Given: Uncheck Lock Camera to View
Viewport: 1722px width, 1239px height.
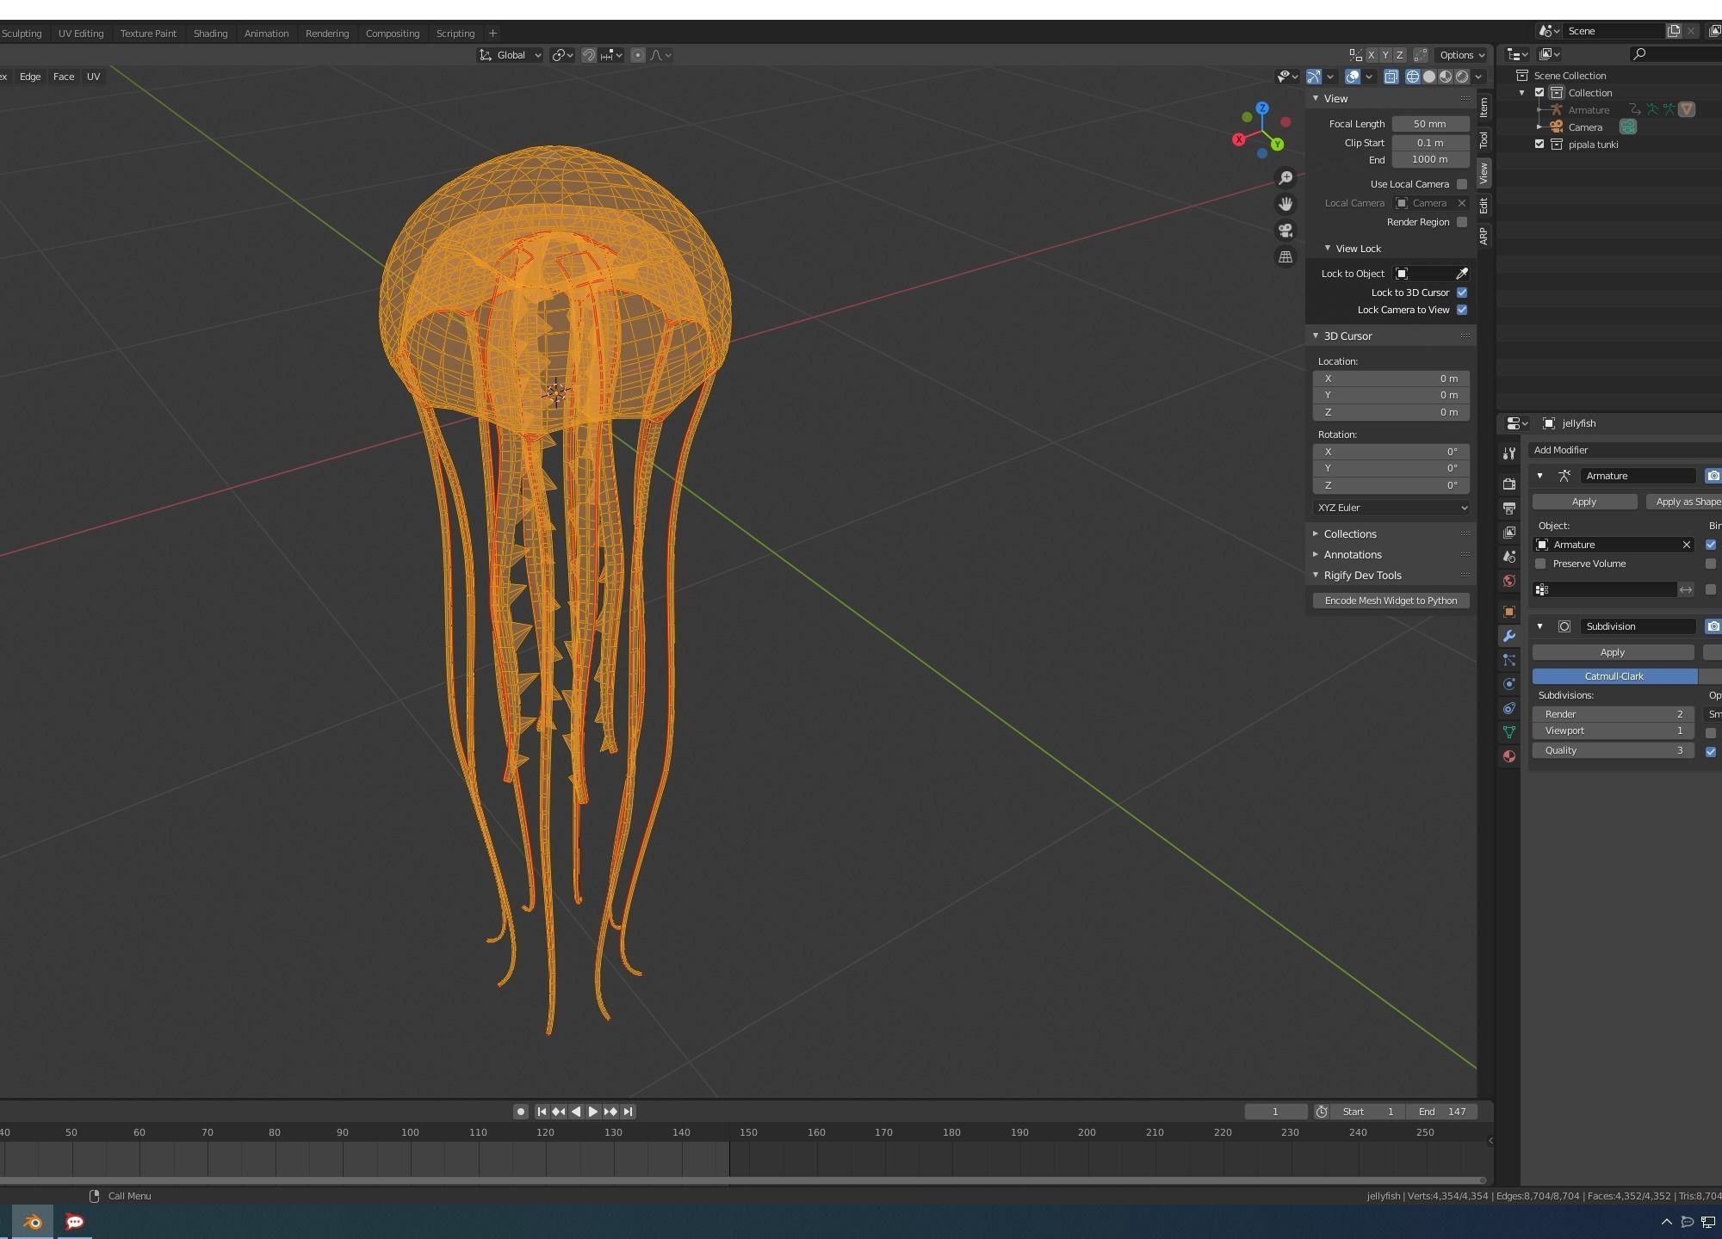Looking at the screenshot, I should [x=1462, y=310].
